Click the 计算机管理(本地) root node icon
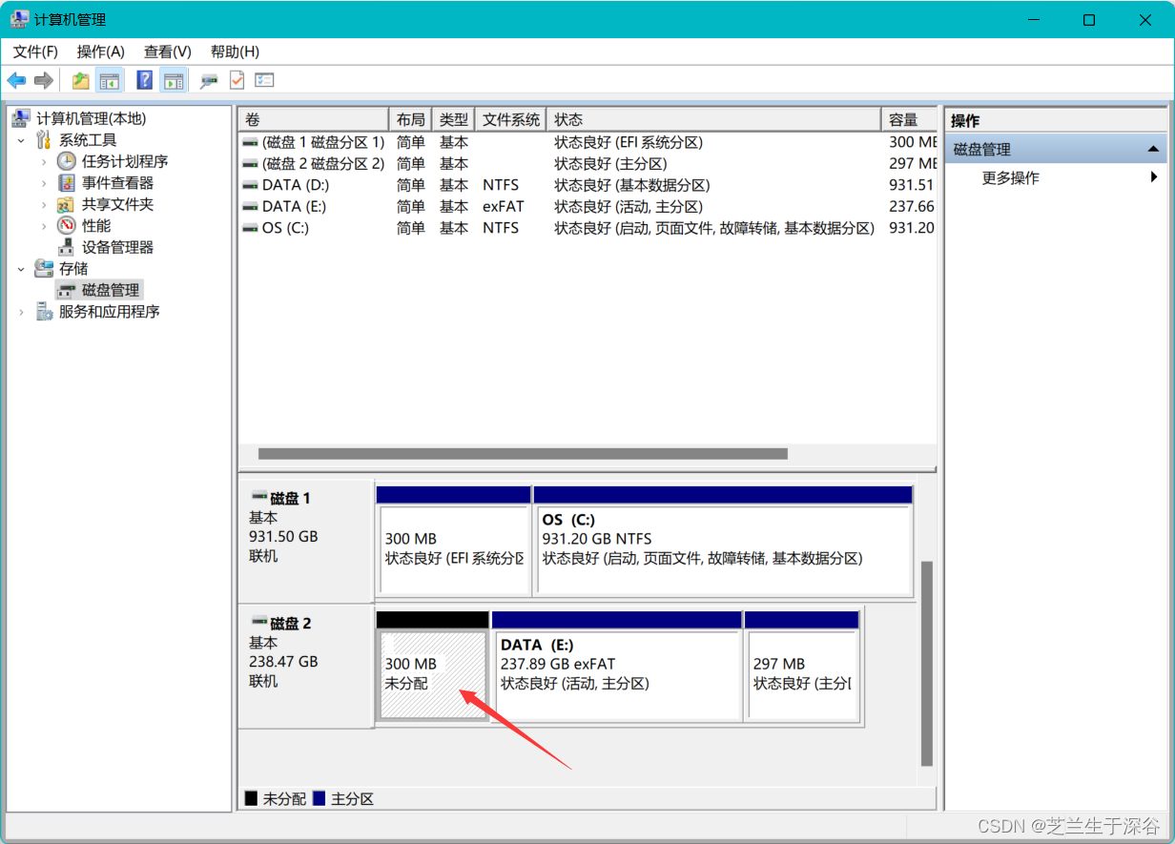Image resolution: width=1175 pixels, height=844 pixels. [x=21, y=118]
